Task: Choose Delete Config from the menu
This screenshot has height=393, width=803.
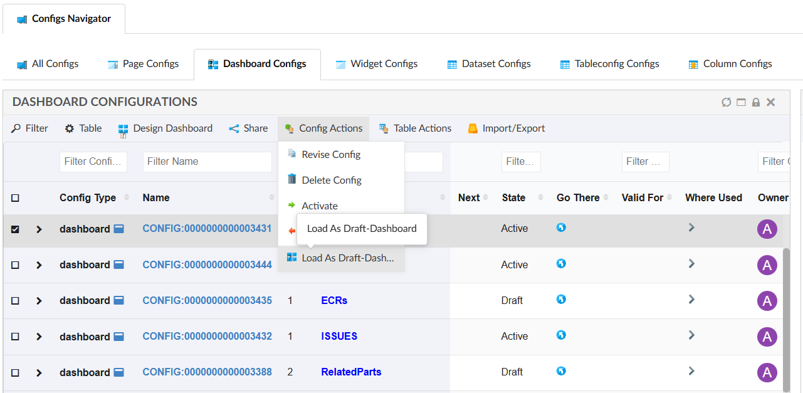Action: (x=331, y=181)
